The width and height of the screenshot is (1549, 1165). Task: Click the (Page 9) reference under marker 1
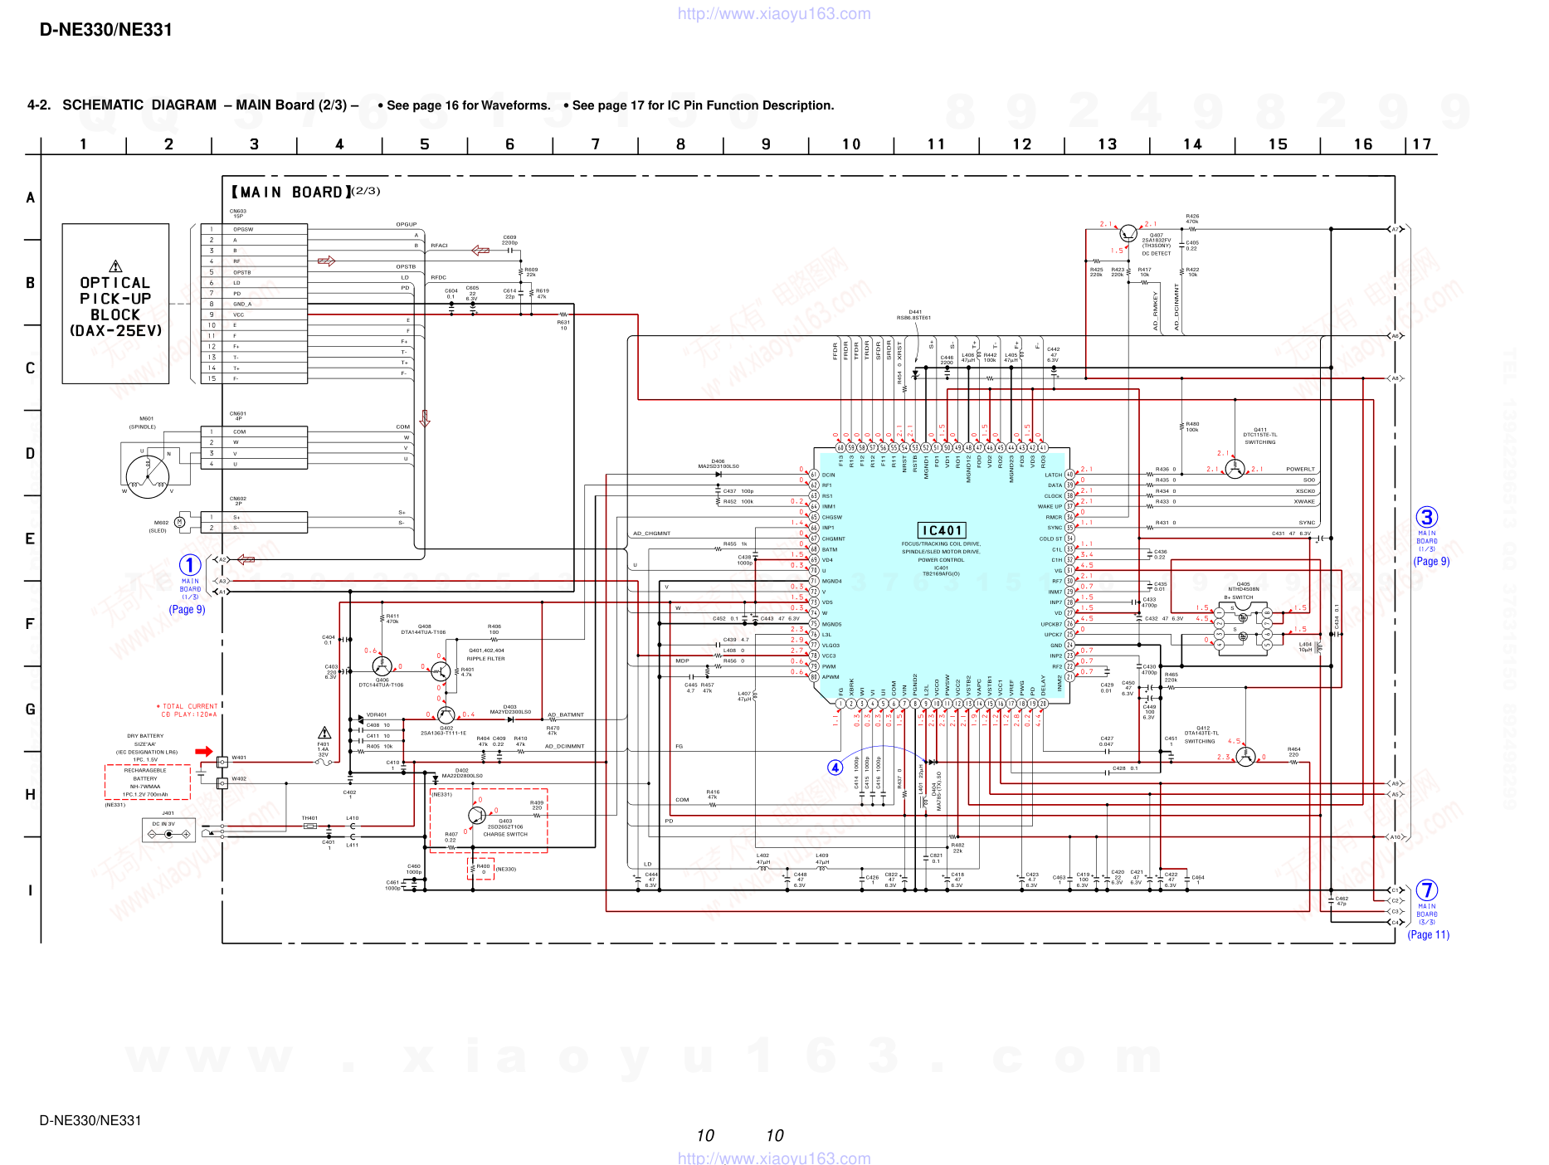(187, 609)
